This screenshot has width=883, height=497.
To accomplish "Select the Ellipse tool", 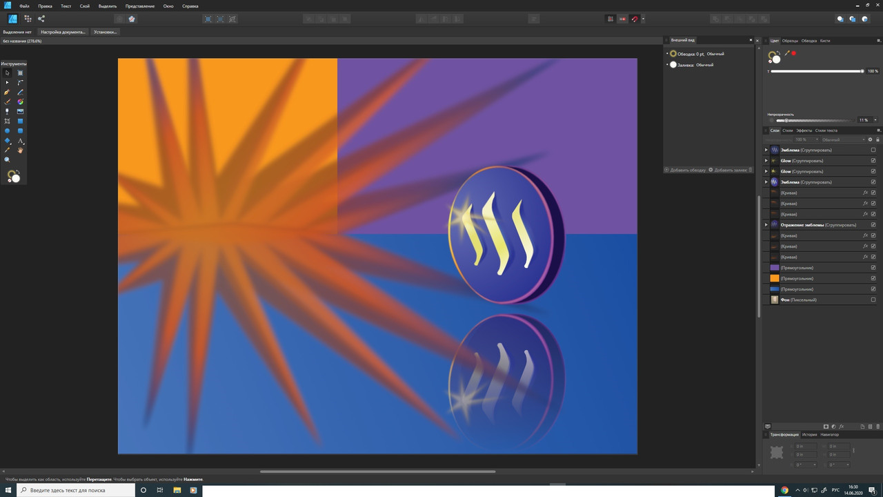I will coord(7,130).
